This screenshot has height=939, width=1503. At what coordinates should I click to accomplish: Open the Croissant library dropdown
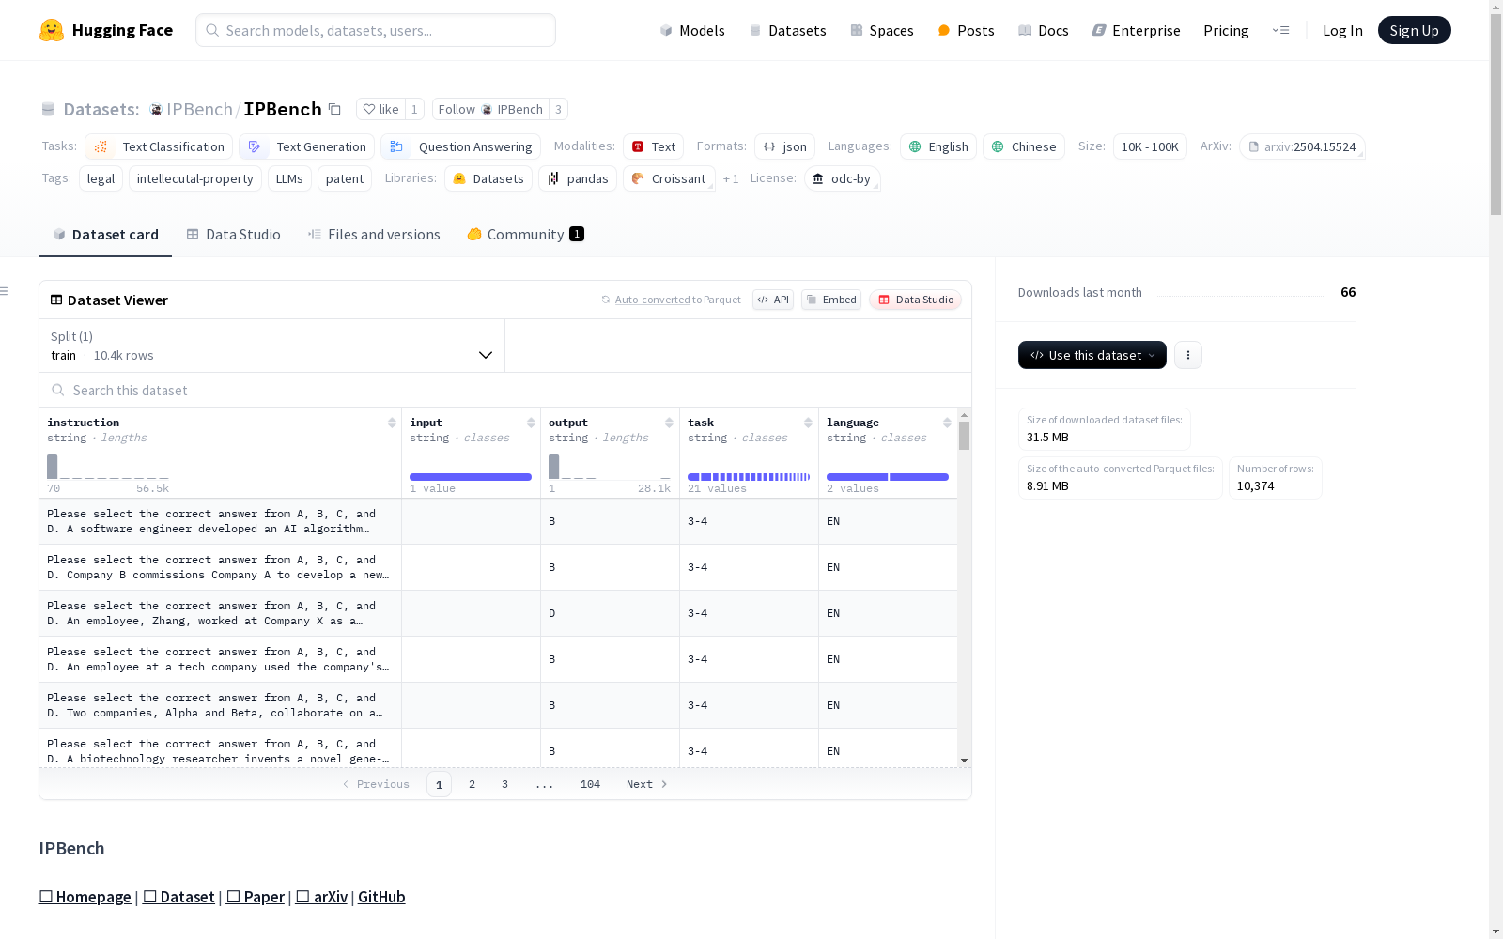pos(669,178)
